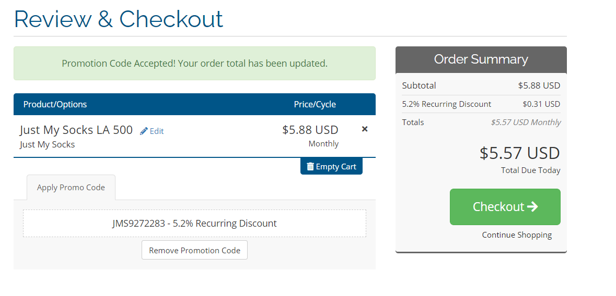Open the Edit link for the product
This screenshot has width=616, height=296.
pyautogui.click(x=156, y=131)
